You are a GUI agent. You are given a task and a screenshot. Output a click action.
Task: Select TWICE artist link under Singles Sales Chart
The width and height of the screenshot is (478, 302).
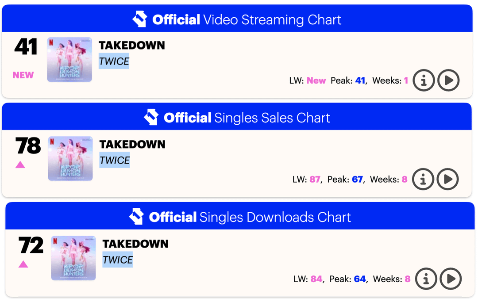click(115, 161)
